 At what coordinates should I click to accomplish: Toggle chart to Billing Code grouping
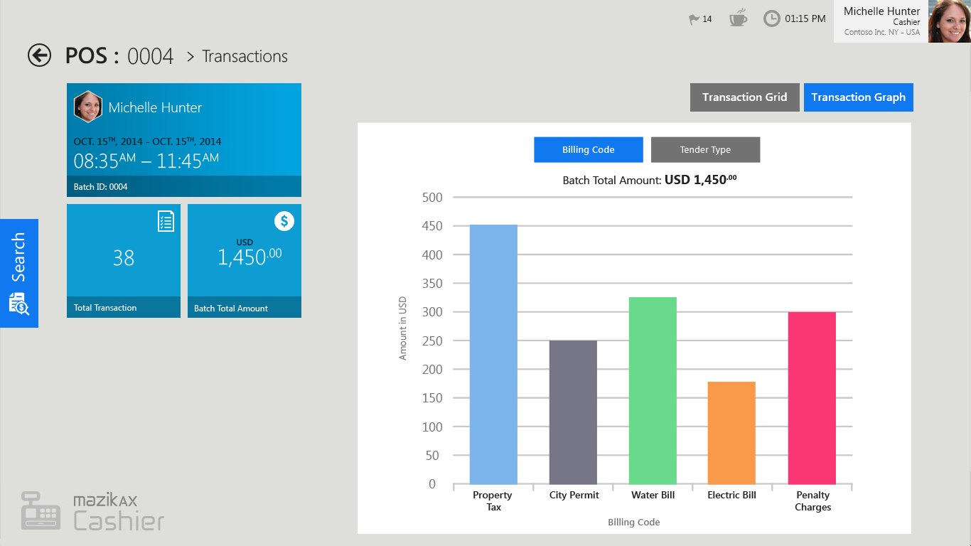pos(588,149)
